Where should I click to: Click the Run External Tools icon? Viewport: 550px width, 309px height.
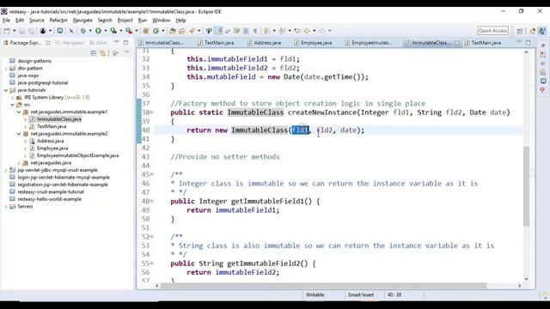click(x=129, y=31)
